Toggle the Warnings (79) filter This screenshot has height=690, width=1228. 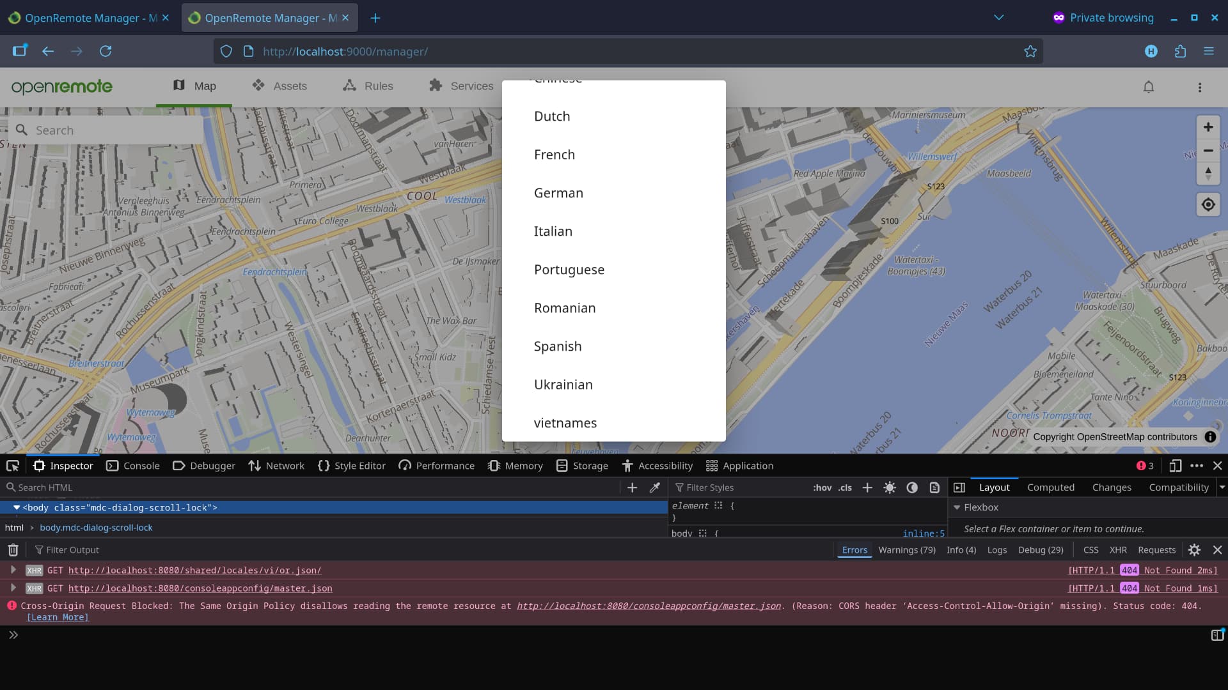point(906,550)
